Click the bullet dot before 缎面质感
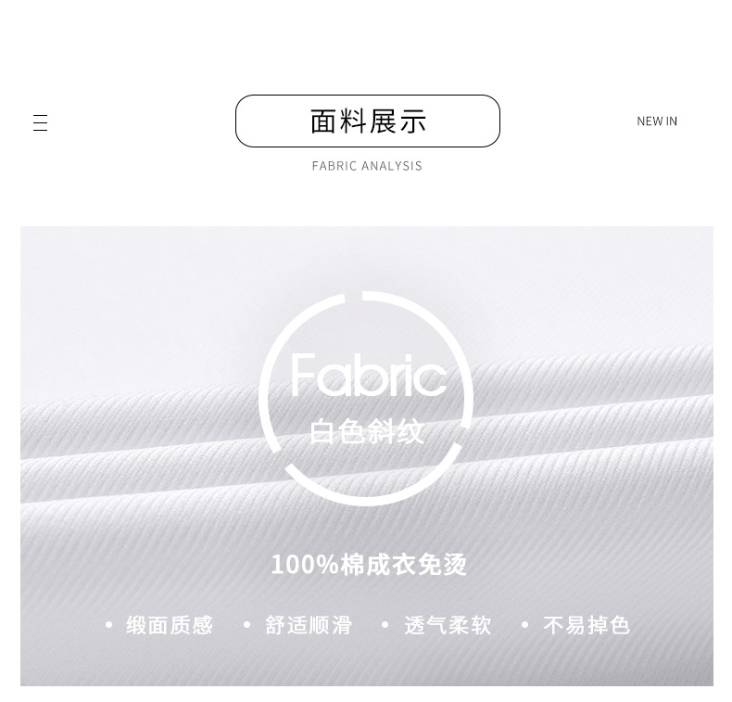 pos(108,624)
